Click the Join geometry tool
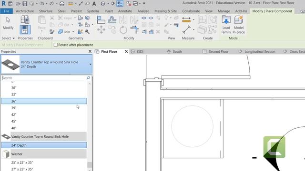Screen dimensions: 305x171 point(65,32)
